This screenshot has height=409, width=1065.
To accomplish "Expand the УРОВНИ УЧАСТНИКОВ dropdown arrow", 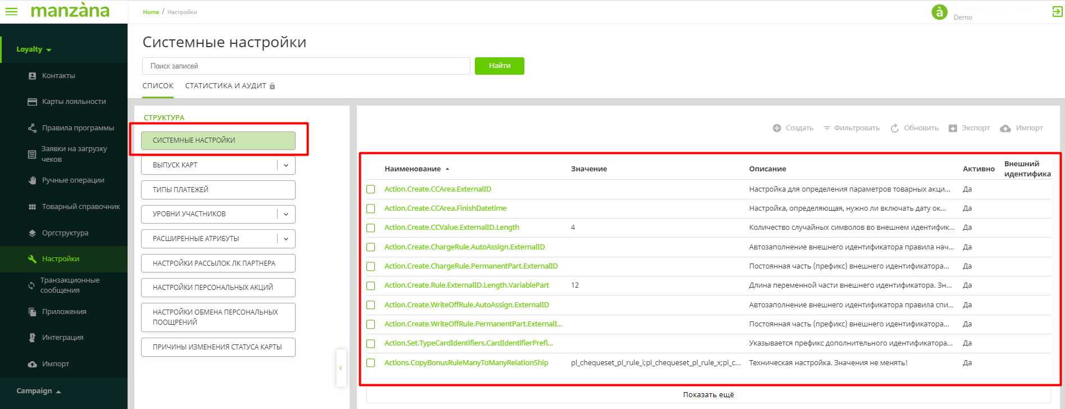I will [x=286, y=214].
